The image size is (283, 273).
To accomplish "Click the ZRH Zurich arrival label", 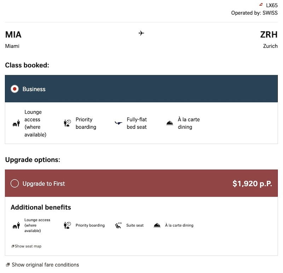I will click(269, 39).
